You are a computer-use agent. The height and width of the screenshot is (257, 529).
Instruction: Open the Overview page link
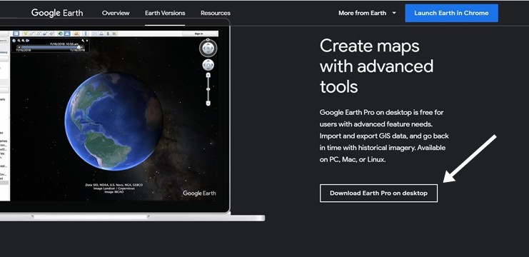pyautogui.click(x=116, y=13)
